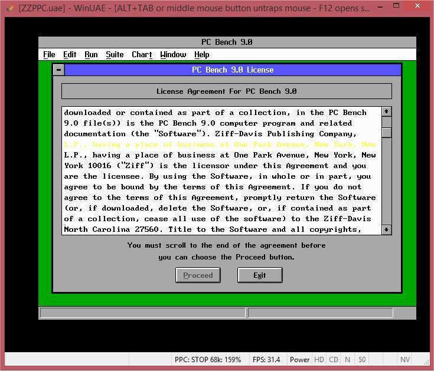Click the line starting 'York 10016'
The width and height of the screenshot is (434, 371).
(215, 166)
